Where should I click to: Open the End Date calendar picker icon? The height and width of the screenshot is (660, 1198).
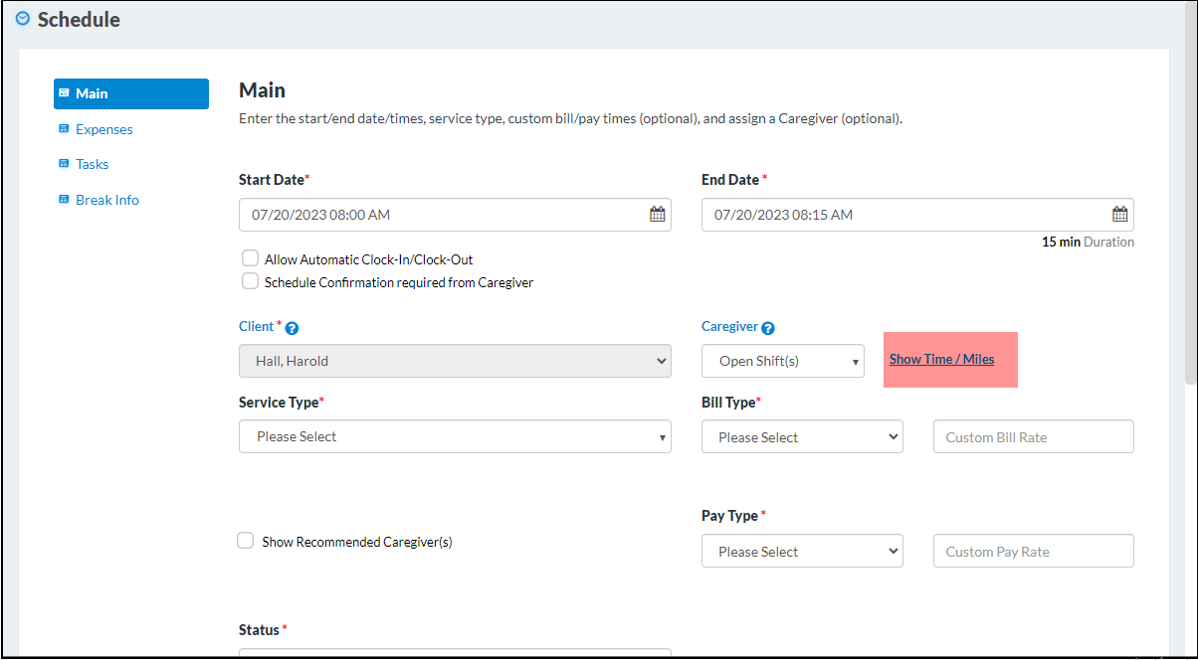(1119, 215)
